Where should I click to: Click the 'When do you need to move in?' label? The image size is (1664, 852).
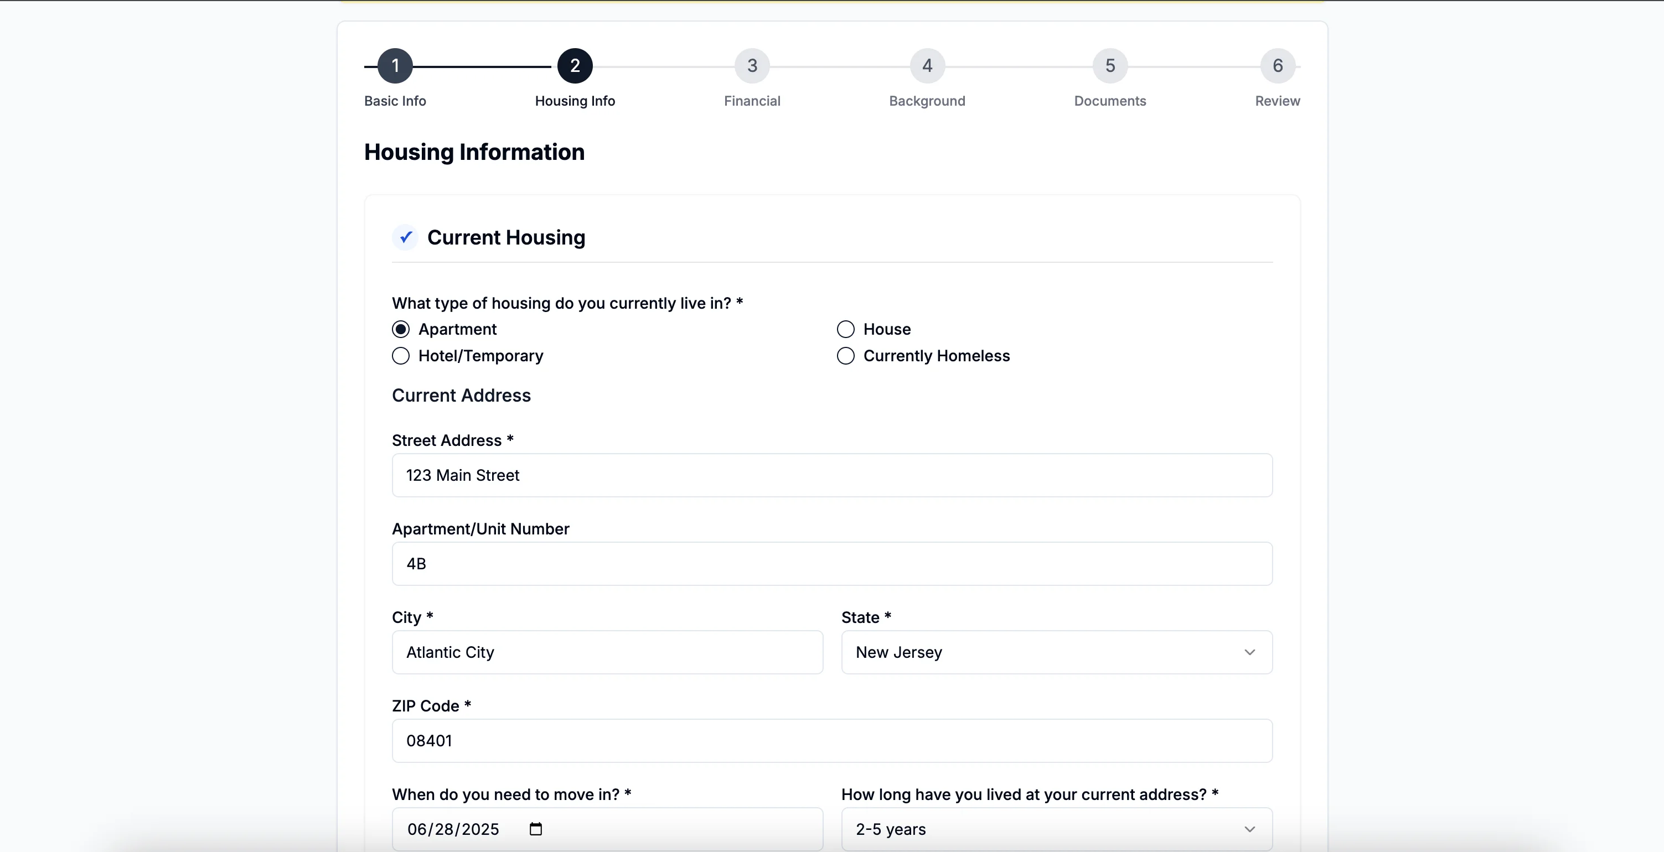pos(511,794)
